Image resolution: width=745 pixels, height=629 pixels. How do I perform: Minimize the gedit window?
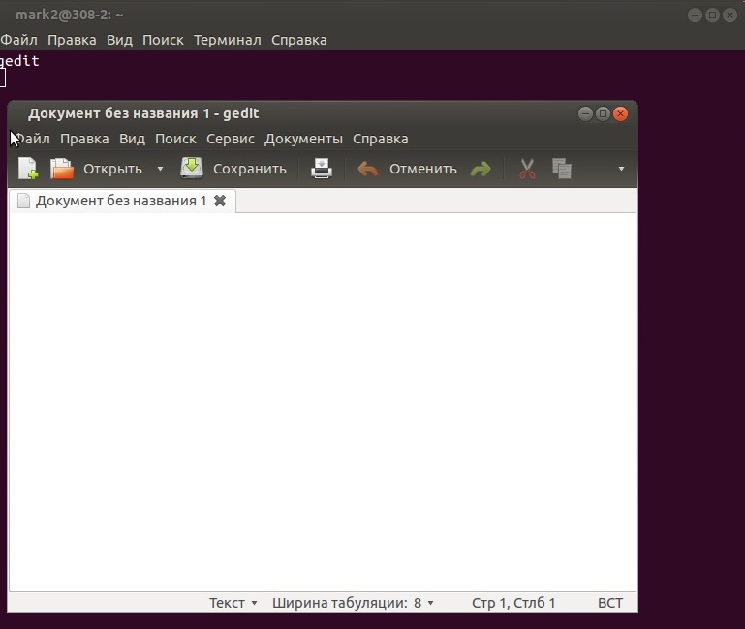[585, 113]
